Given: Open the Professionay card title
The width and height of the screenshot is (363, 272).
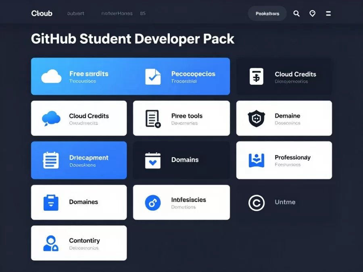Looking at the screenshot, I should (x=293, y=158).
